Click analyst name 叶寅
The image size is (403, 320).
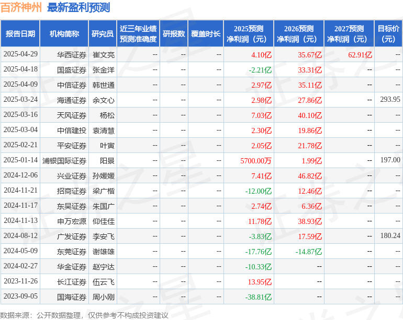point(107,146)
